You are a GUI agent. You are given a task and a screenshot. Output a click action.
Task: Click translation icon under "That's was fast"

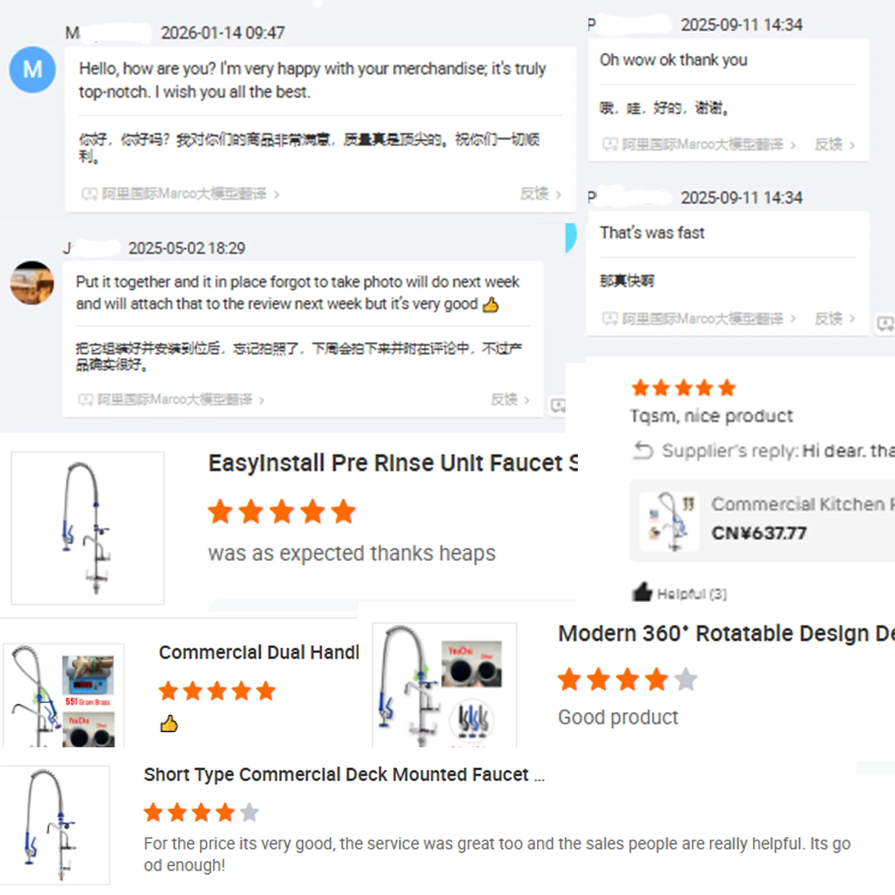[610, 318]
